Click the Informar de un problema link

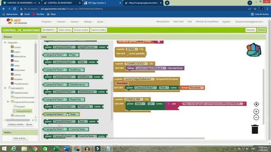pyautogui.click(x=207, y=22)
